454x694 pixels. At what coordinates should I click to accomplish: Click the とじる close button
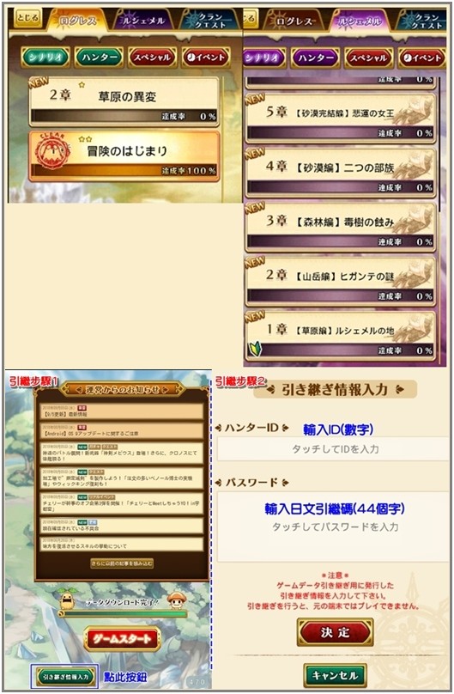point(27,19)
